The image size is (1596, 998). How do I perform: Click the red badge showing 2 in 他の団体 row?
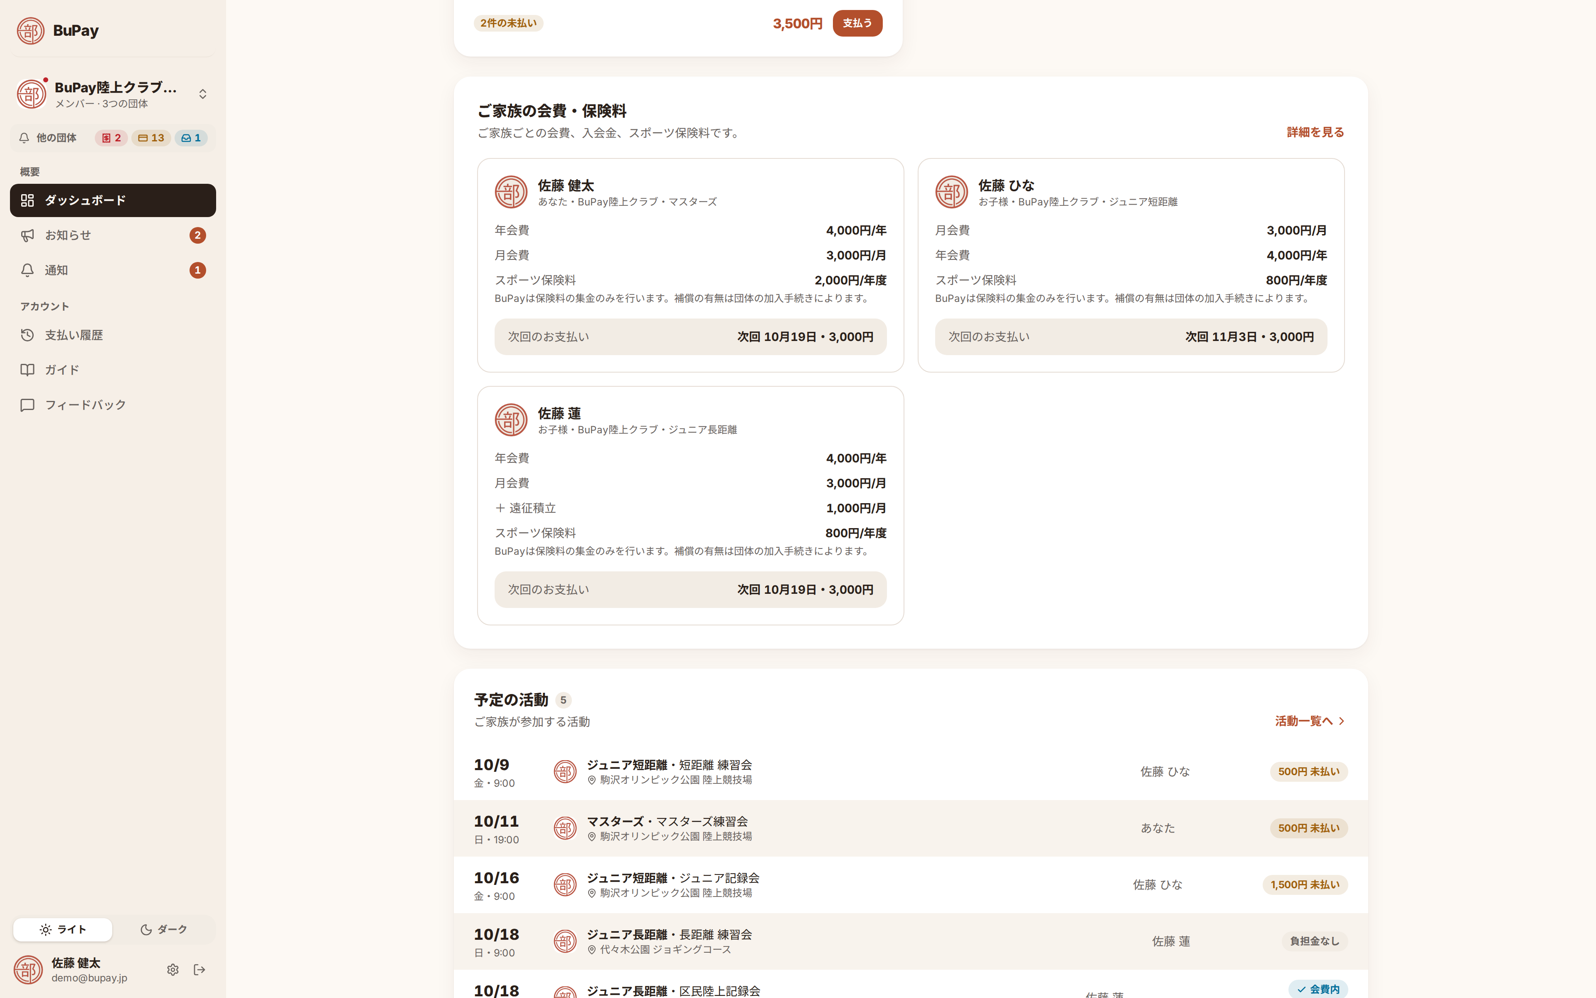111,138
